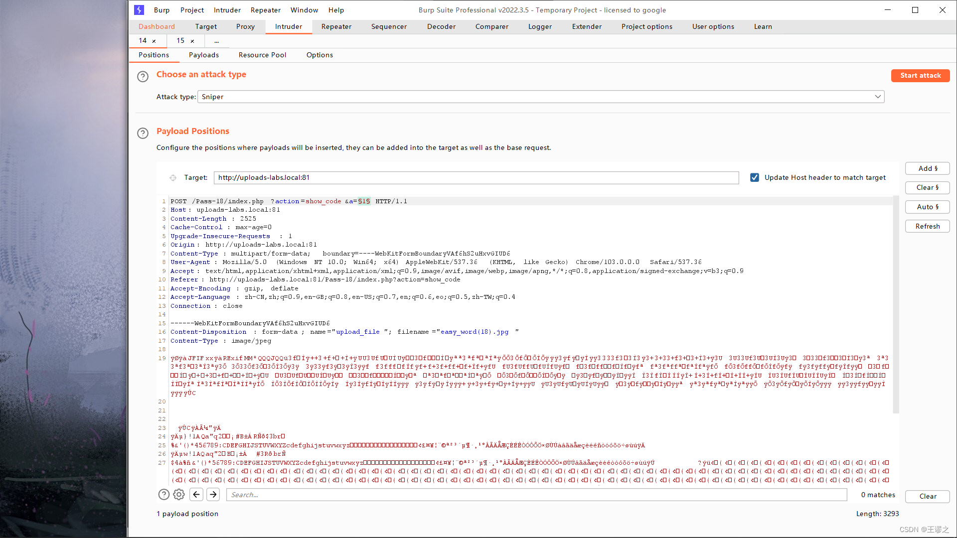Click the request editor vertical scrollbar

point(896,305)
